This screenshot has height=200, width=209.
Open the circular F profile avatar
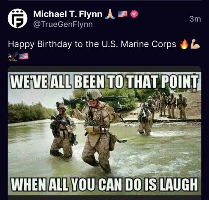[x=18, y=18]
